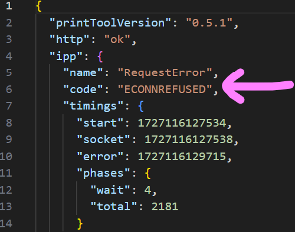Image resolution: width=295 pixels, height=232 pixels.
Task: Click the "http" key on line 3
Action: coord(70,39)
